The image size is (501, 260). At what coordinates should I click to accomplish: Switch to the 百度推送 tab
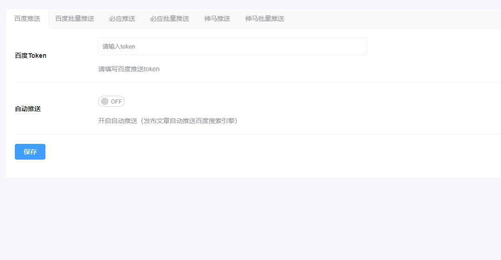(27, 19)
